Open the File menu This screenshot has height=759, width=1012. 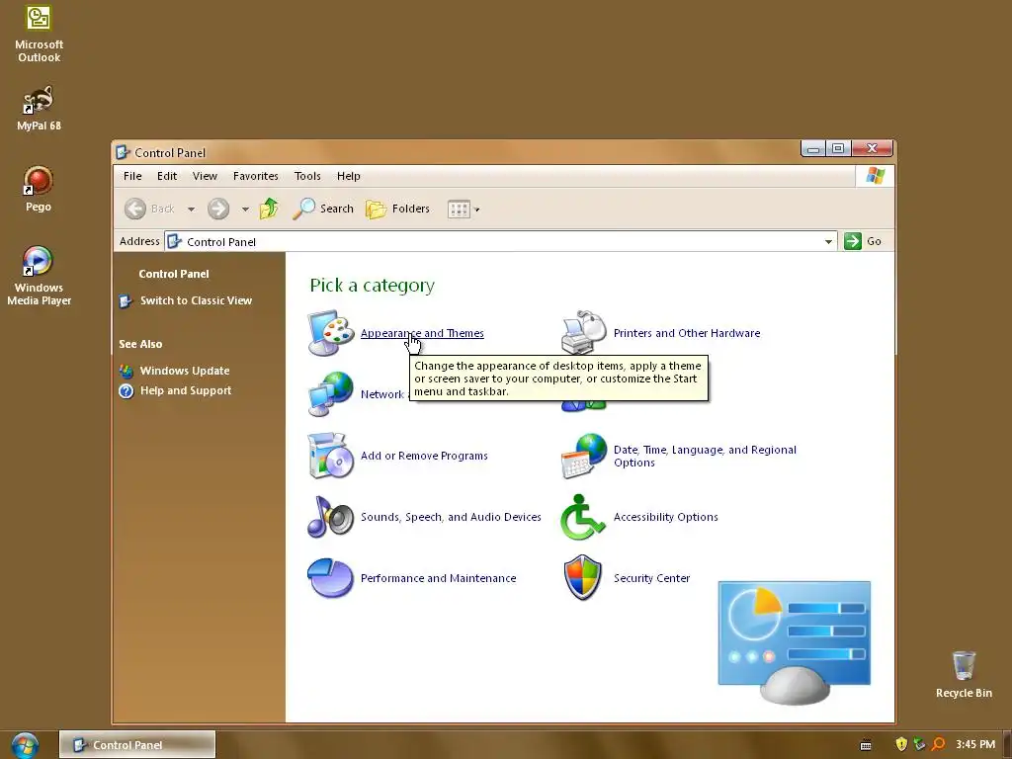click(x=132, y=176)
